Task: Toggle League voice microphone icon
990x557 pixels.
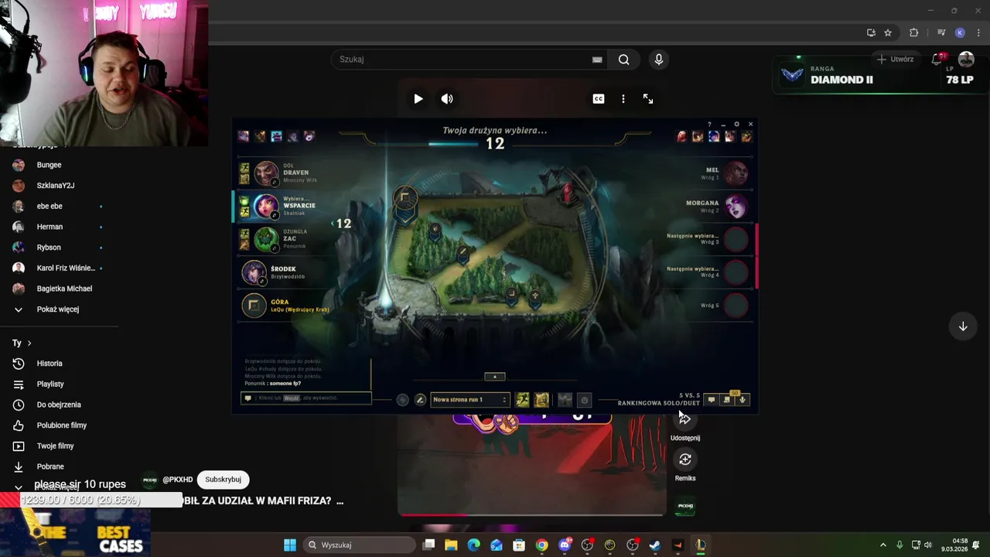Action: tap(742, 400)
